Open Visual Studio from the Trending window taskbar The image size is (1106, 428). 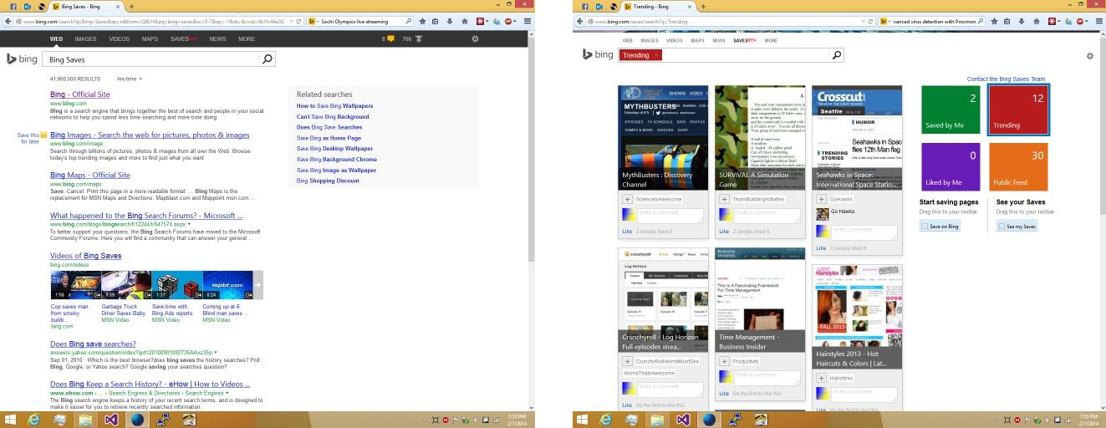pos(683,420)
